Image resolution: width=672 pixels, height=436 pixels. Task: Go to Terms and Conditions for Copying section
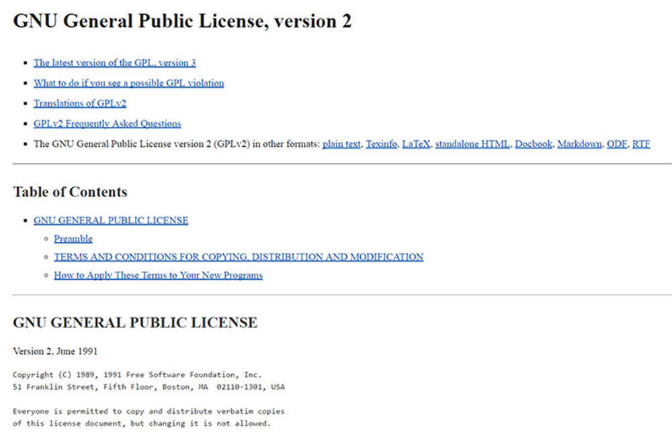(x=239, y=257)
